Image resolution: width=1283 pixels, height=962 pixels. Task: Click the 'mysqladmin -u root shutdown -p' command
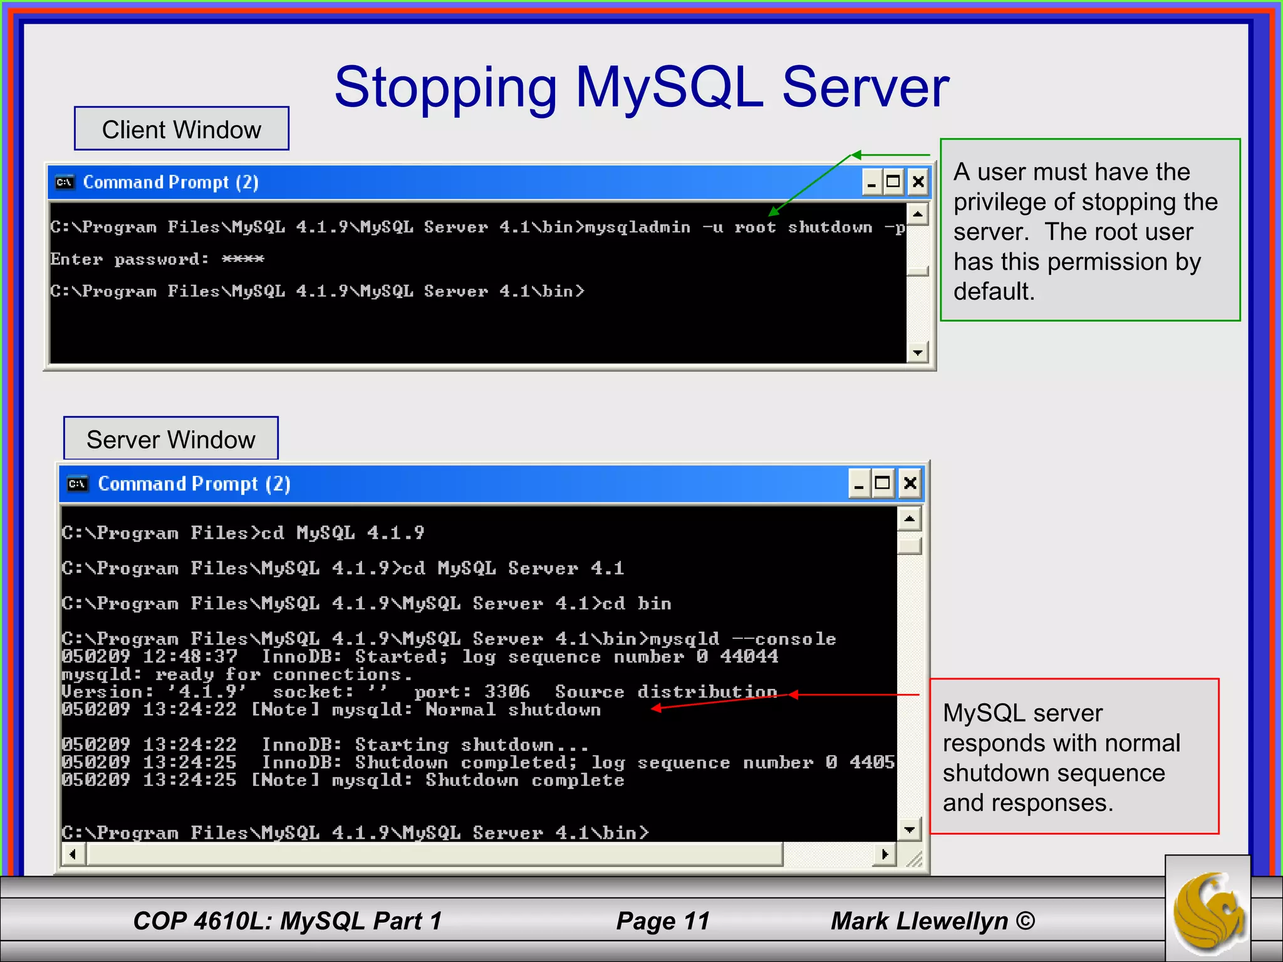745,227
